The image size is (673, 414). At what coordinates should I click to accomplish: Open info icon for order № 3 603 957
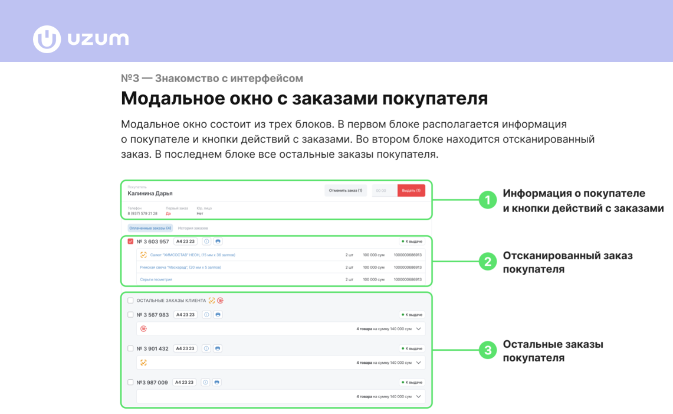(206, 242)
